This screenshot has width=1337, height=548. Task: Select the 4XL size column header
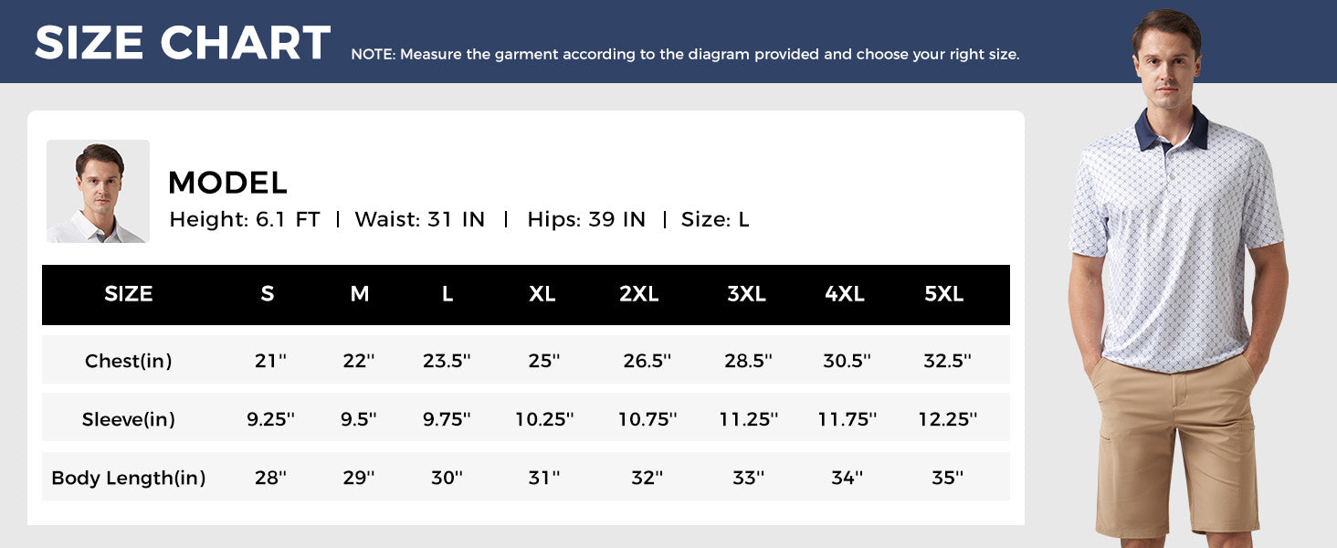[x=845, y=294]
